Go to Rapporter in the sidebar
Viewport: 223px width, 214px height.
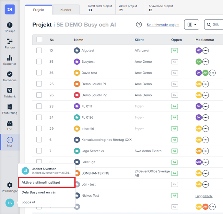click(x=10, y=60)
